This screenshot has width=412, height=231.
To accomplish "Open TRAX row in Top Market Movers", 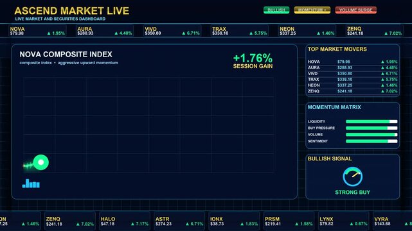I will 353,79.
